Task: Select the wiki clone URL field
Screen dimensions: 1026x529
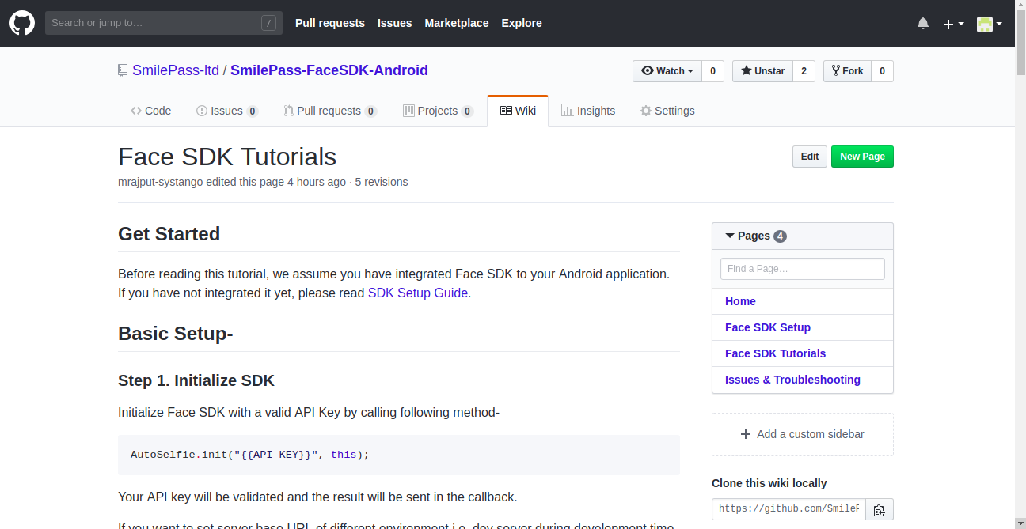Action: pos(789,510)
